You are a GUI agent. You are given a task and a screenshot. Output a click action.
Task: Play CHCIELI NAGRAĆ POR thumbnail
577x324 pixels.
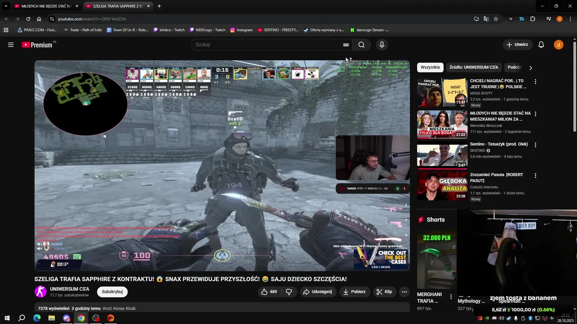(x=442, y=92)
